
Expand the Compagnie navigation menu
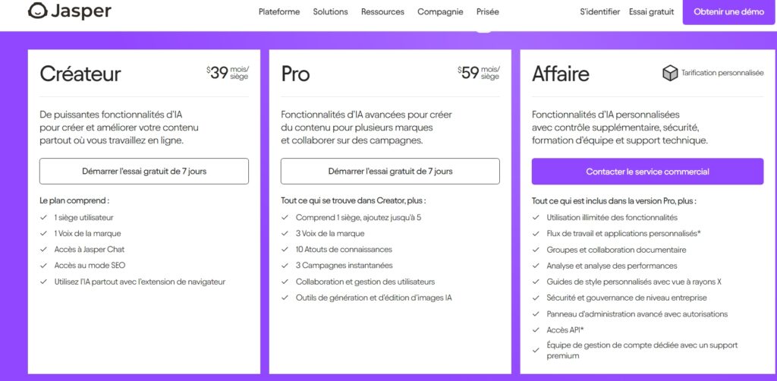(441, 12)
